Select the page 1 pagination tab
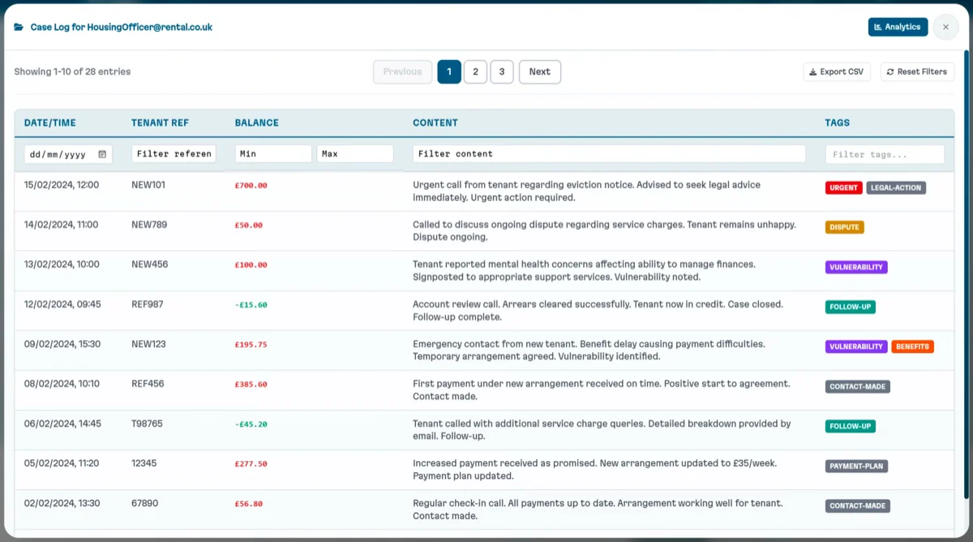The width and height of the screenshot is (973, 542). 448,71
